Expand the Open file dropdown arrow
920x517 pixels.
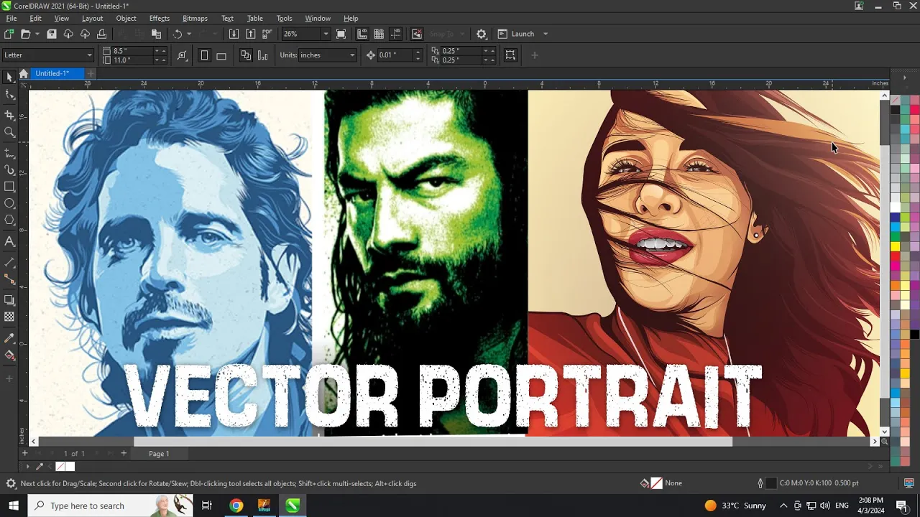point(37,34)
